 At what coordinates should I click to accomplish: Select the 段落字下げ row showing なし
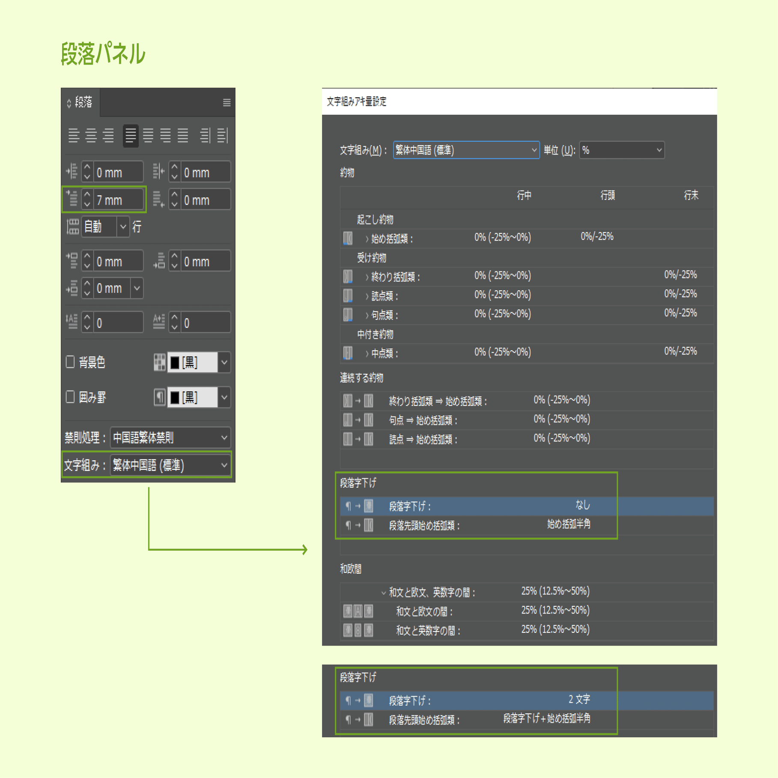point(527,506)
